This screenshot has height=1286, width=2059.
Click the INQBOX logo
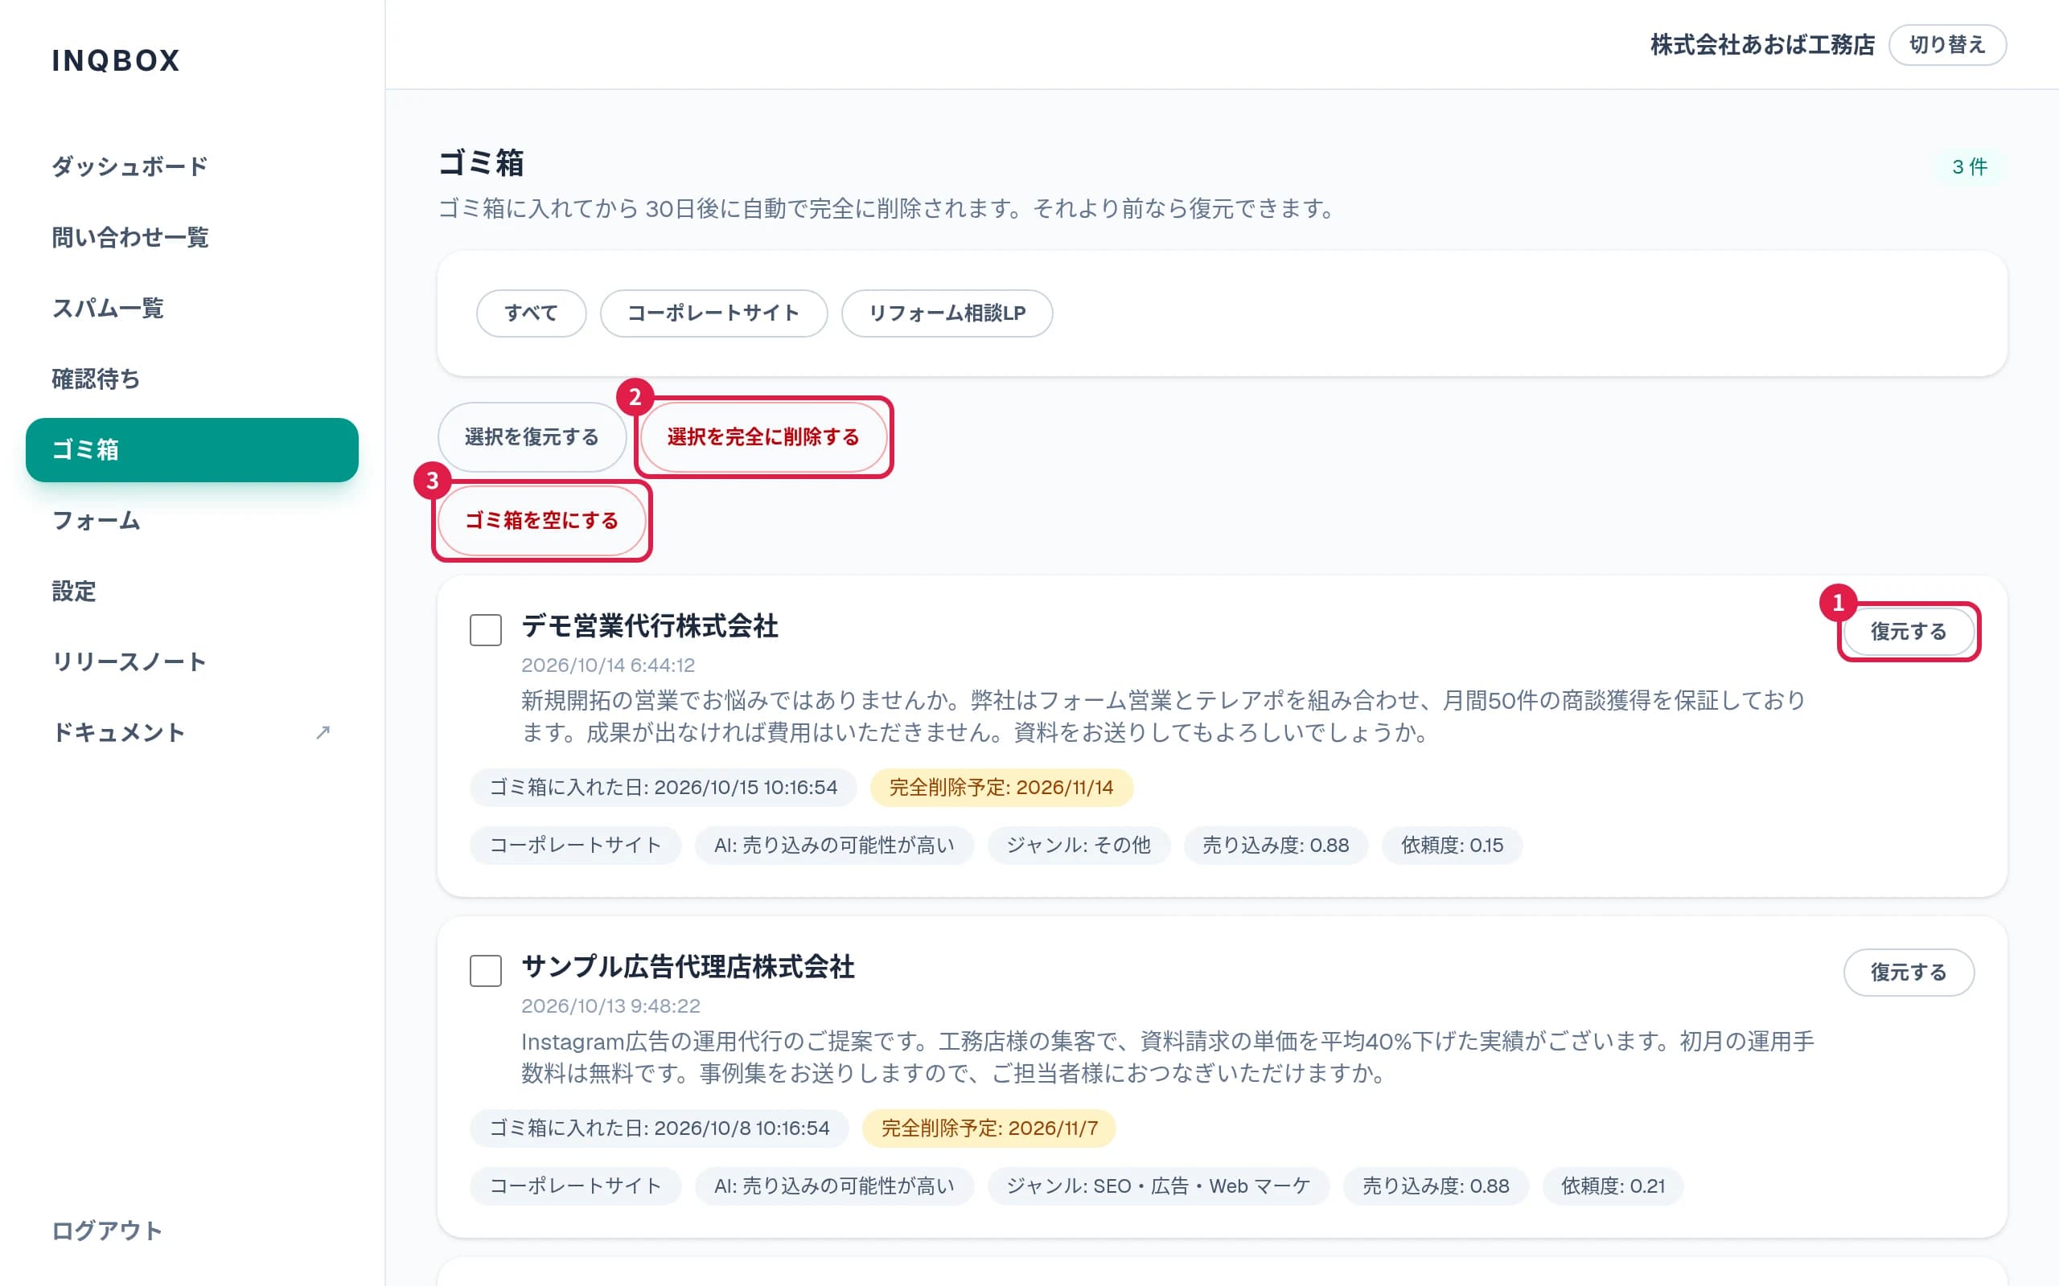pyautogui.click(x=116, y=60)
